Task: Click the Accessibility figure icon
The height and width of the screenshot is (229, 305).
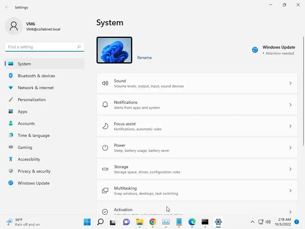Action: click(11, 159)
